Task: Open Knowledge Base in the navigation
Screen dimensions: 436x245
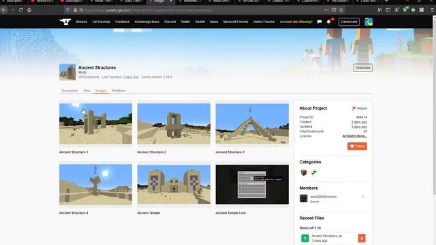Action: tap(147, 22)
